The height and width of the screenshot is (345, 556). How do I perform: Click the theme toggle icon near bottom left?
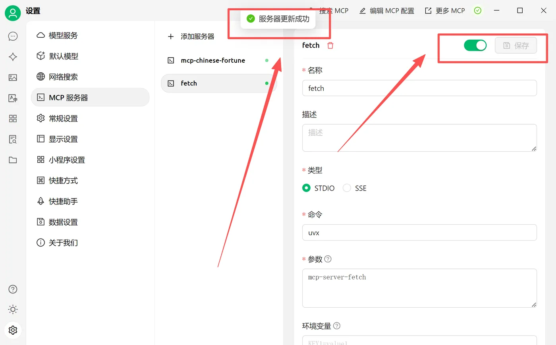13,309
